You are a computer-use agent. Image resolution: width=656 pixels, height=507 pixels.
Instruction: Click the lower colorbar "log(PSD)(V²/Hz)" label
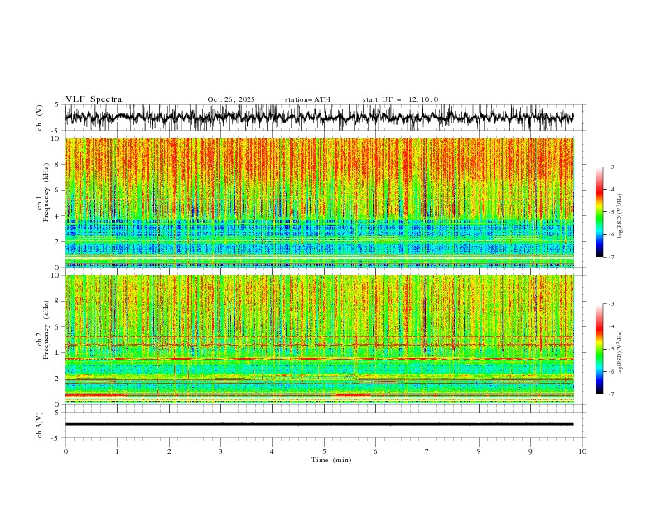620,353
